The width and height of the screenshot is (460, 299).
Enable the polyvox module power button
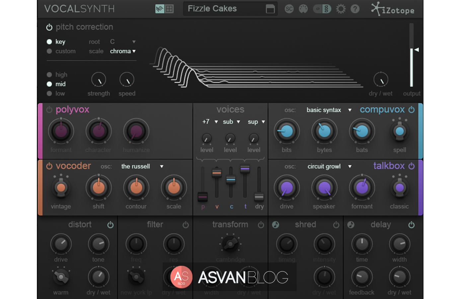point(49,110)
